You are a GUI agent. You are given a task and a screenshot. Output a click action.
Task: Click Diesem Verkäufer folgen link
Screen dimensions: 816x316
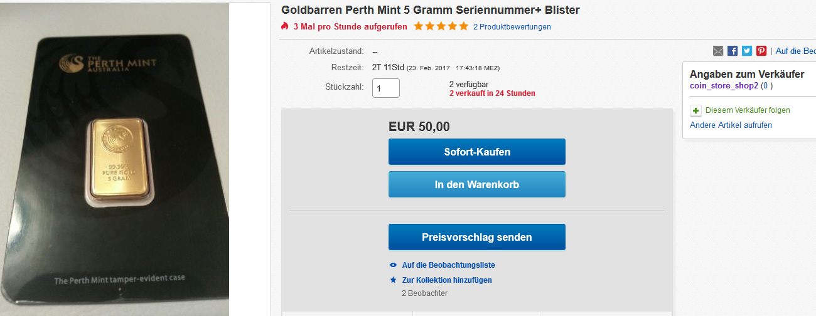(x=748, y=110)
